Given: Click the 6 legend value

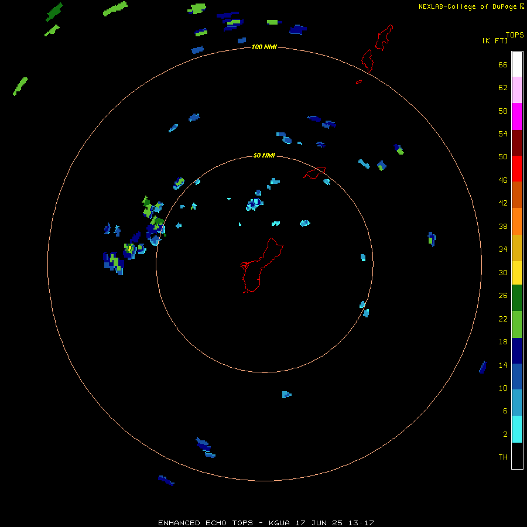Looking at the screenshot, I should pos(505,411).
